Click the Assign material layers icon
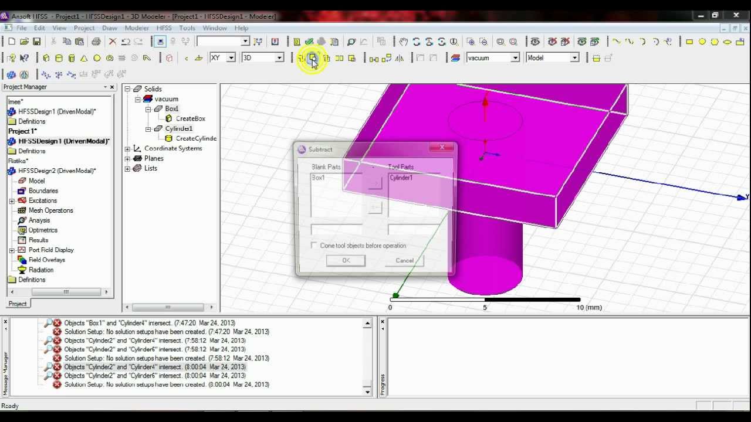751x422 pixels. [455, 58]
